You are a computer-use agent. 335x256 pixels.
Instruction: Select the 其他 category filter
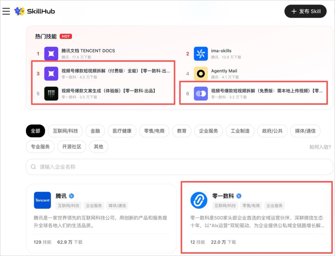click(98, 147)
